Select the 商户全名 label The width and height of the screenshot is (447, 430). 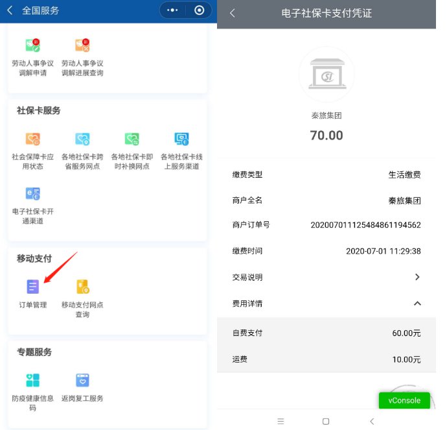tap(247, 200)
